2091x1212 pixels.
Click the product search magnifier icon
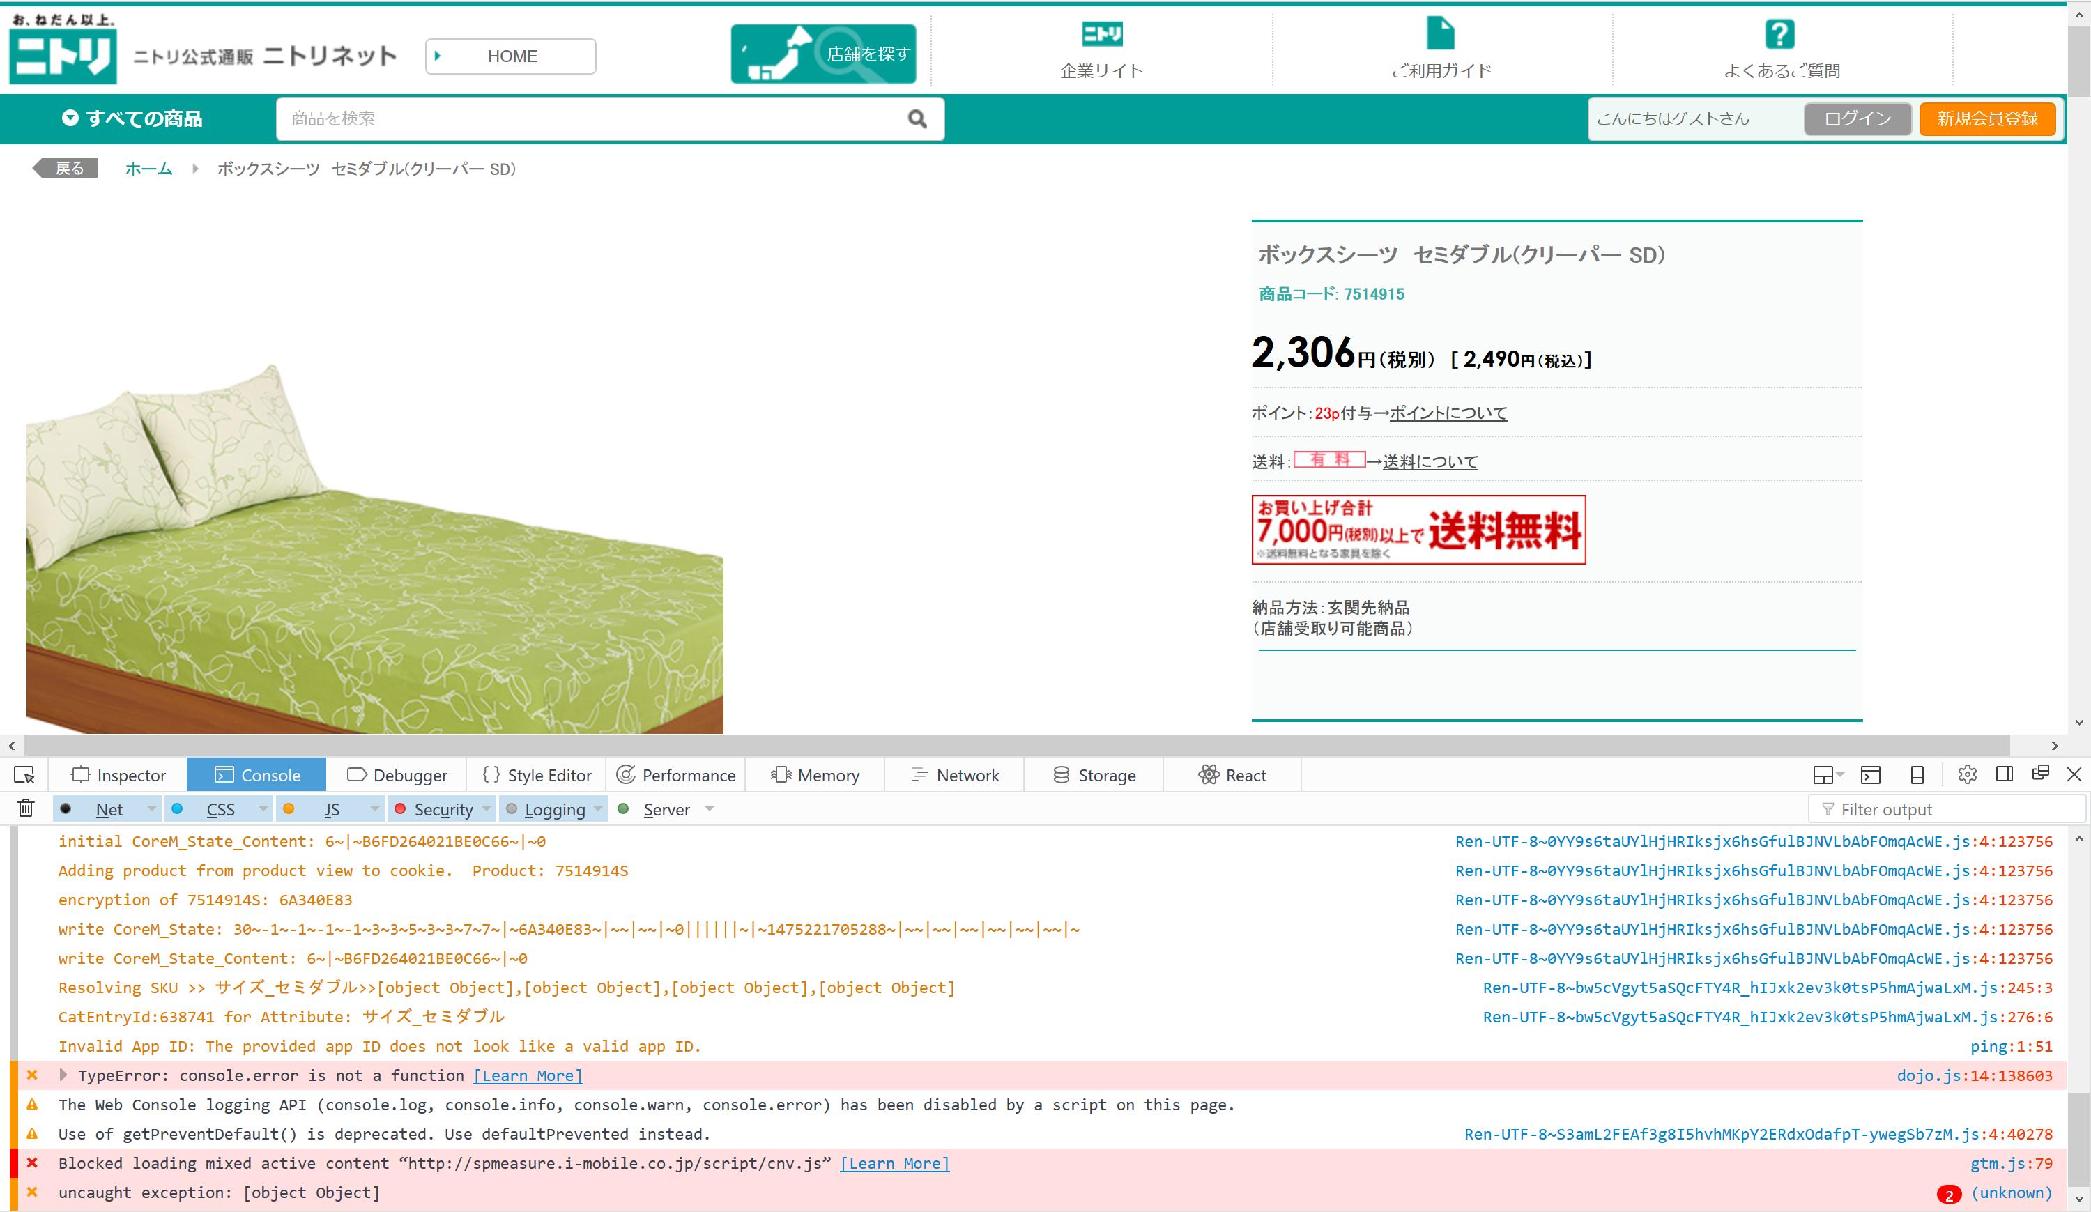point(917,118)
